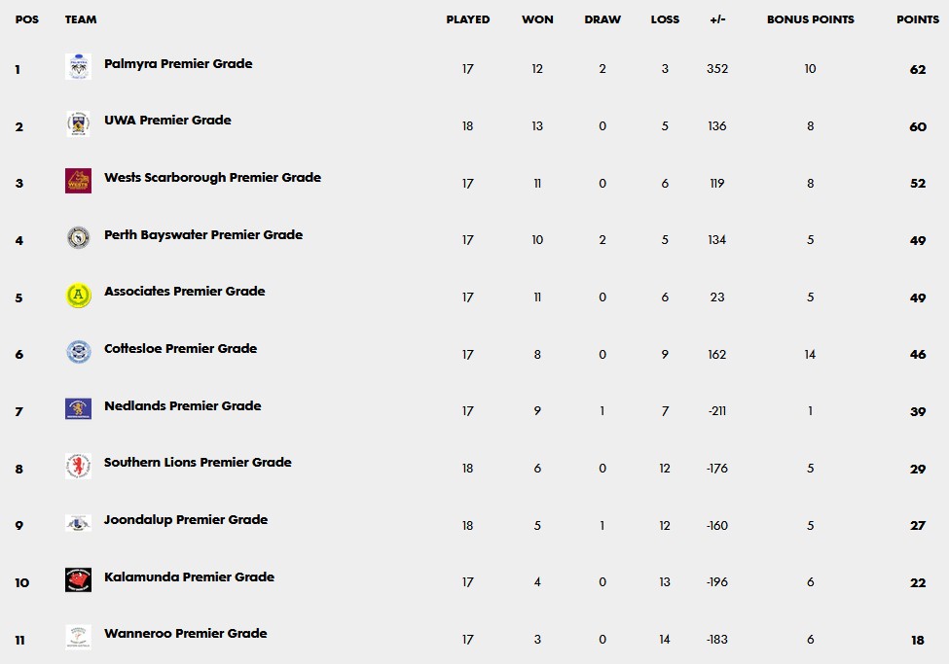949x664 pixels.
Task: Open Cottesloe Premier Grade team page
Action: (180, 348)
